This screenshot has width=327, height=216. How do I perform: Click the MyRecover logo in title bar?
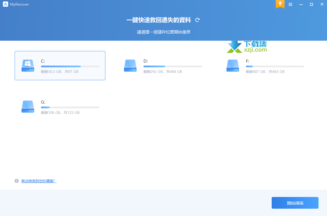tap(6, 4)
